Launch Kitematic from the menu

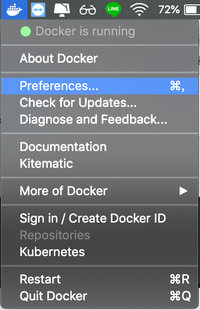(x=100, y=163)
